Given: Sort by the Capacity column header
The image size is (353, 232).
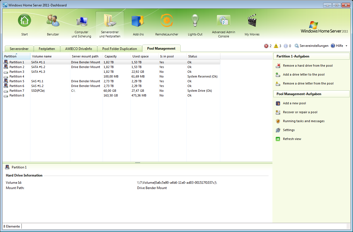Looking at the screenshot, I should point(117,56).
